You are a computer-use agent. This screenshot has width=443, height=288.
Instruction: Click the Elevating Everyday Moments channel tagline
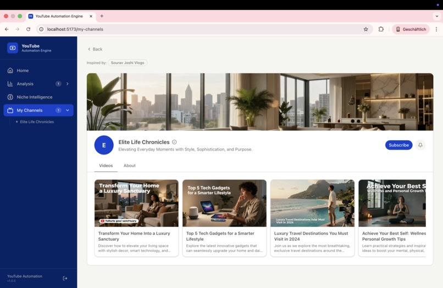185,149
